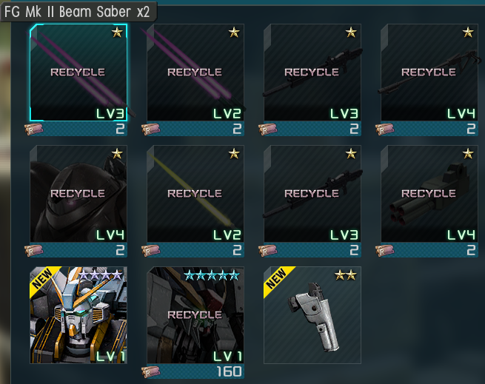Select the LV4 four-barrel missile launcher item
485x384 pixels.
point(429,194)
